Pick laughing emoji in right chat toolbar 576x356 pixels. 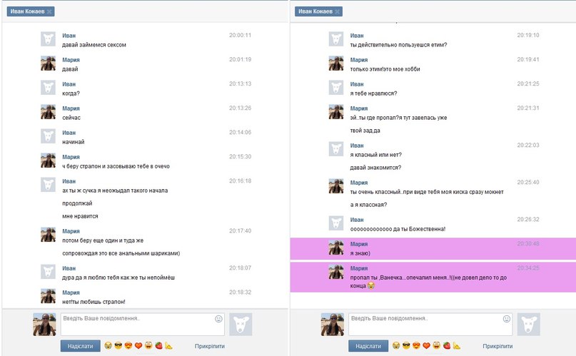point(436,345)
